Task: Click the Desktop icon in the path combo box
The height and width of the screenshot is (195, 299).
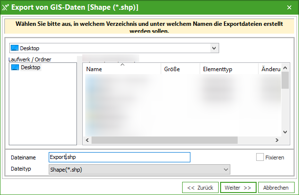Action: pyautogui.click(x=14, y=48)
